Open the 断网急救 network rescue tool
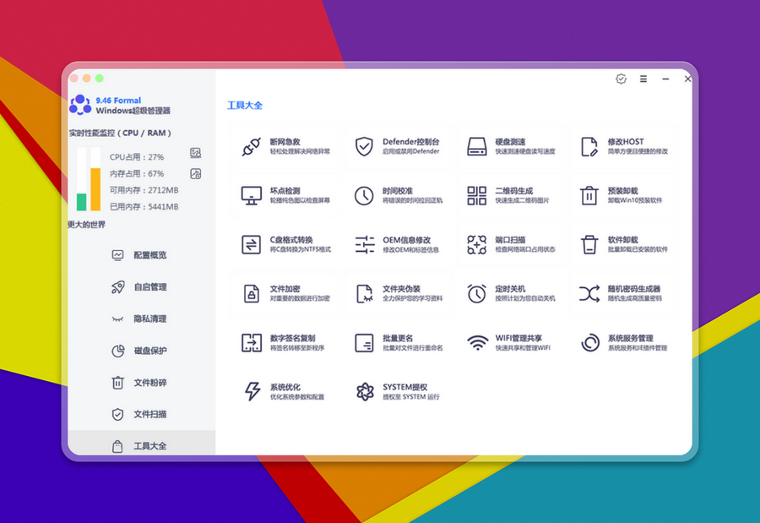Image resolution: width=760 pixels, height=523 pixels. coord(283,146)
